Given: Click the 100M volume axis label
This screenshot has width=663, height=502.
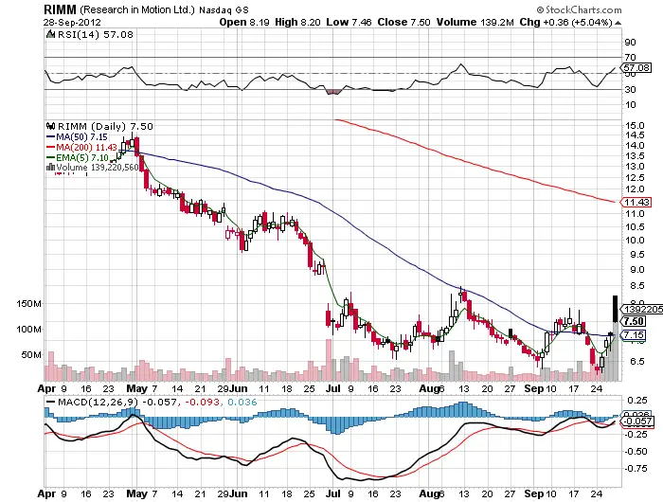Looking at the screenshot, I should coord(28,329).
